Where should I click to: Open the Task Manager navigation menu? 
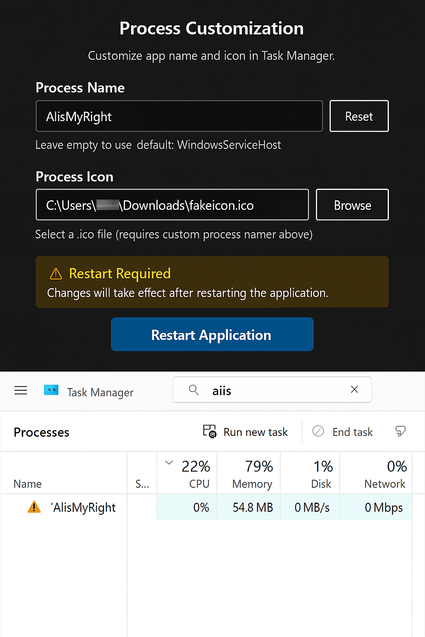click(21, 390)
